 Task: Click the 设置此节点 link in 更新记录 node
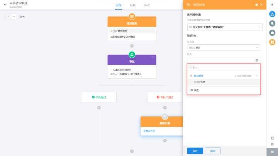pos(149,131)
